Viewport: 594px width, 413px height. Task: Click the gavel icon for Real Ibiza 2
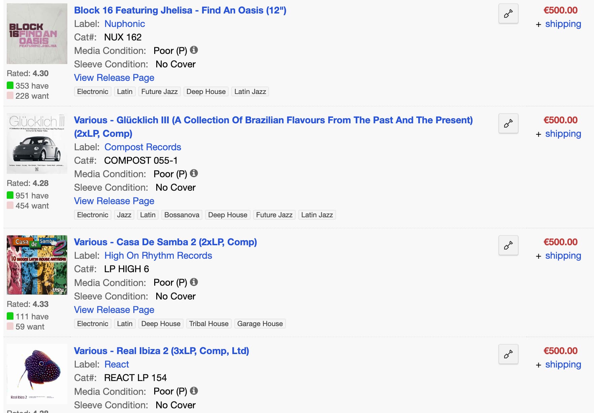pos(508,354)
